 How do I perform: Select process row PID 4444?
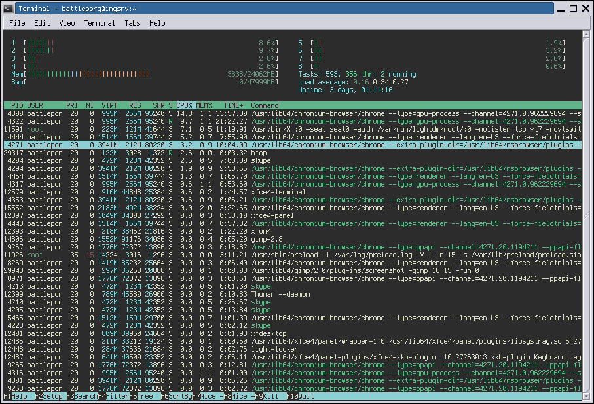pyautogui.click(x=293, y=137)
